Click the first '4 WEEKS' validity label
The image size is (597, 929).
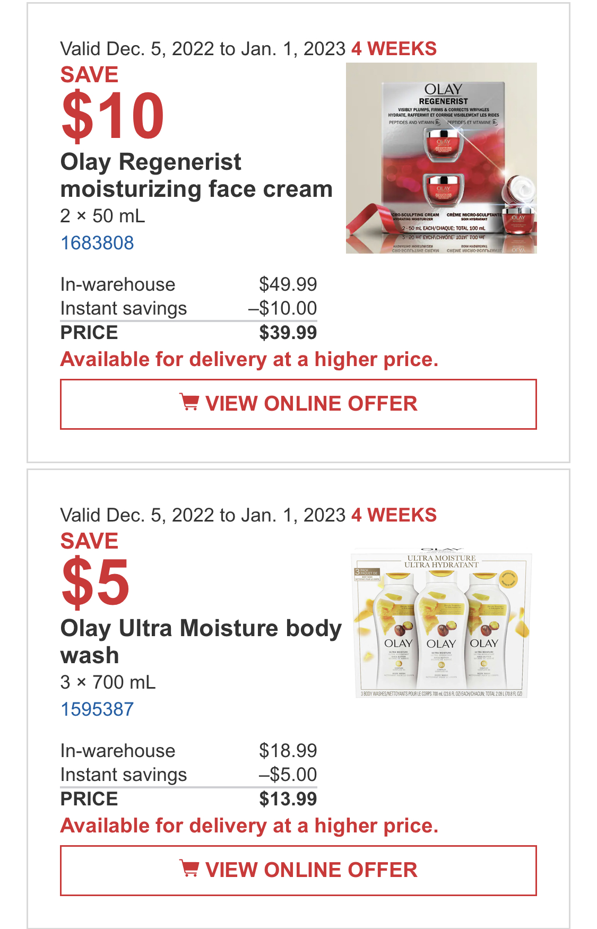click(x=394, y=49)
